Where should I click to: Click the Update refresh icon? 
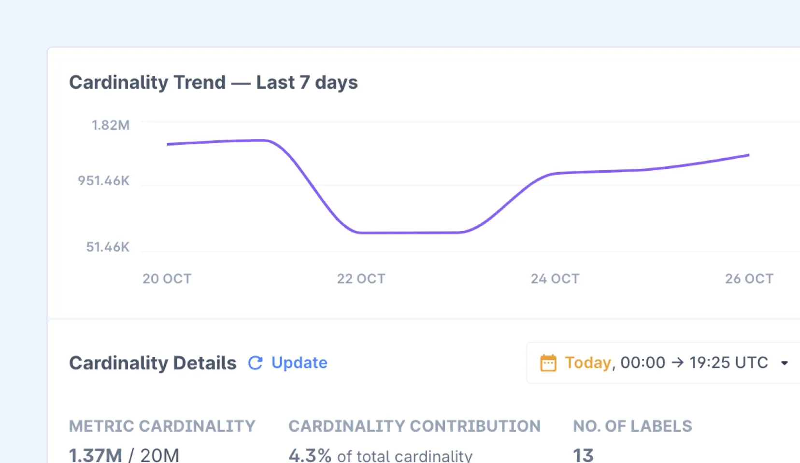(255, 363)
